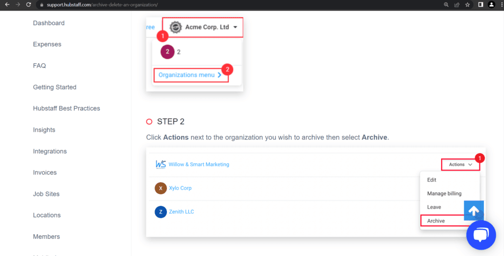504x256 pixels.
Task: Choose Manage billing from Actions menu
Action: [x=444, y=194]
